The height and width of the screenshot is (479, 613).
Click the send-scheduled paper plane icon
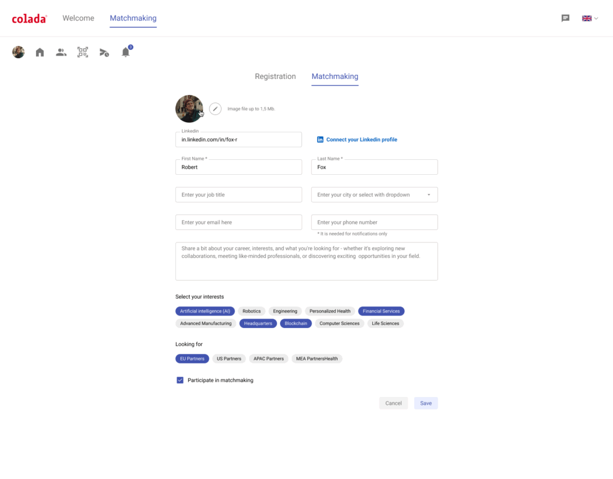coord(104,52)
